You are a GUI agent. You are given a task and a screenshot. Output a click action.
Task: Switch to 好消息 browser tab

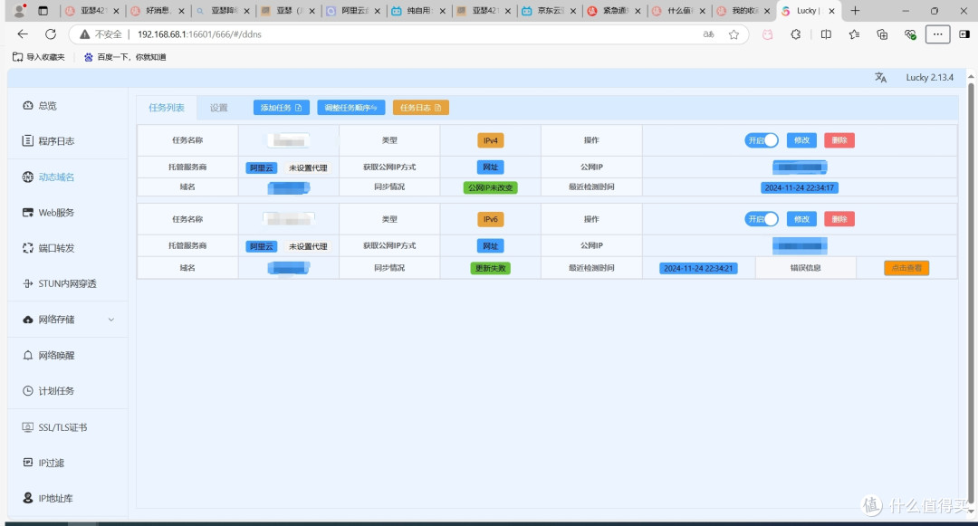pyautogui.click(x=158, y=11)
